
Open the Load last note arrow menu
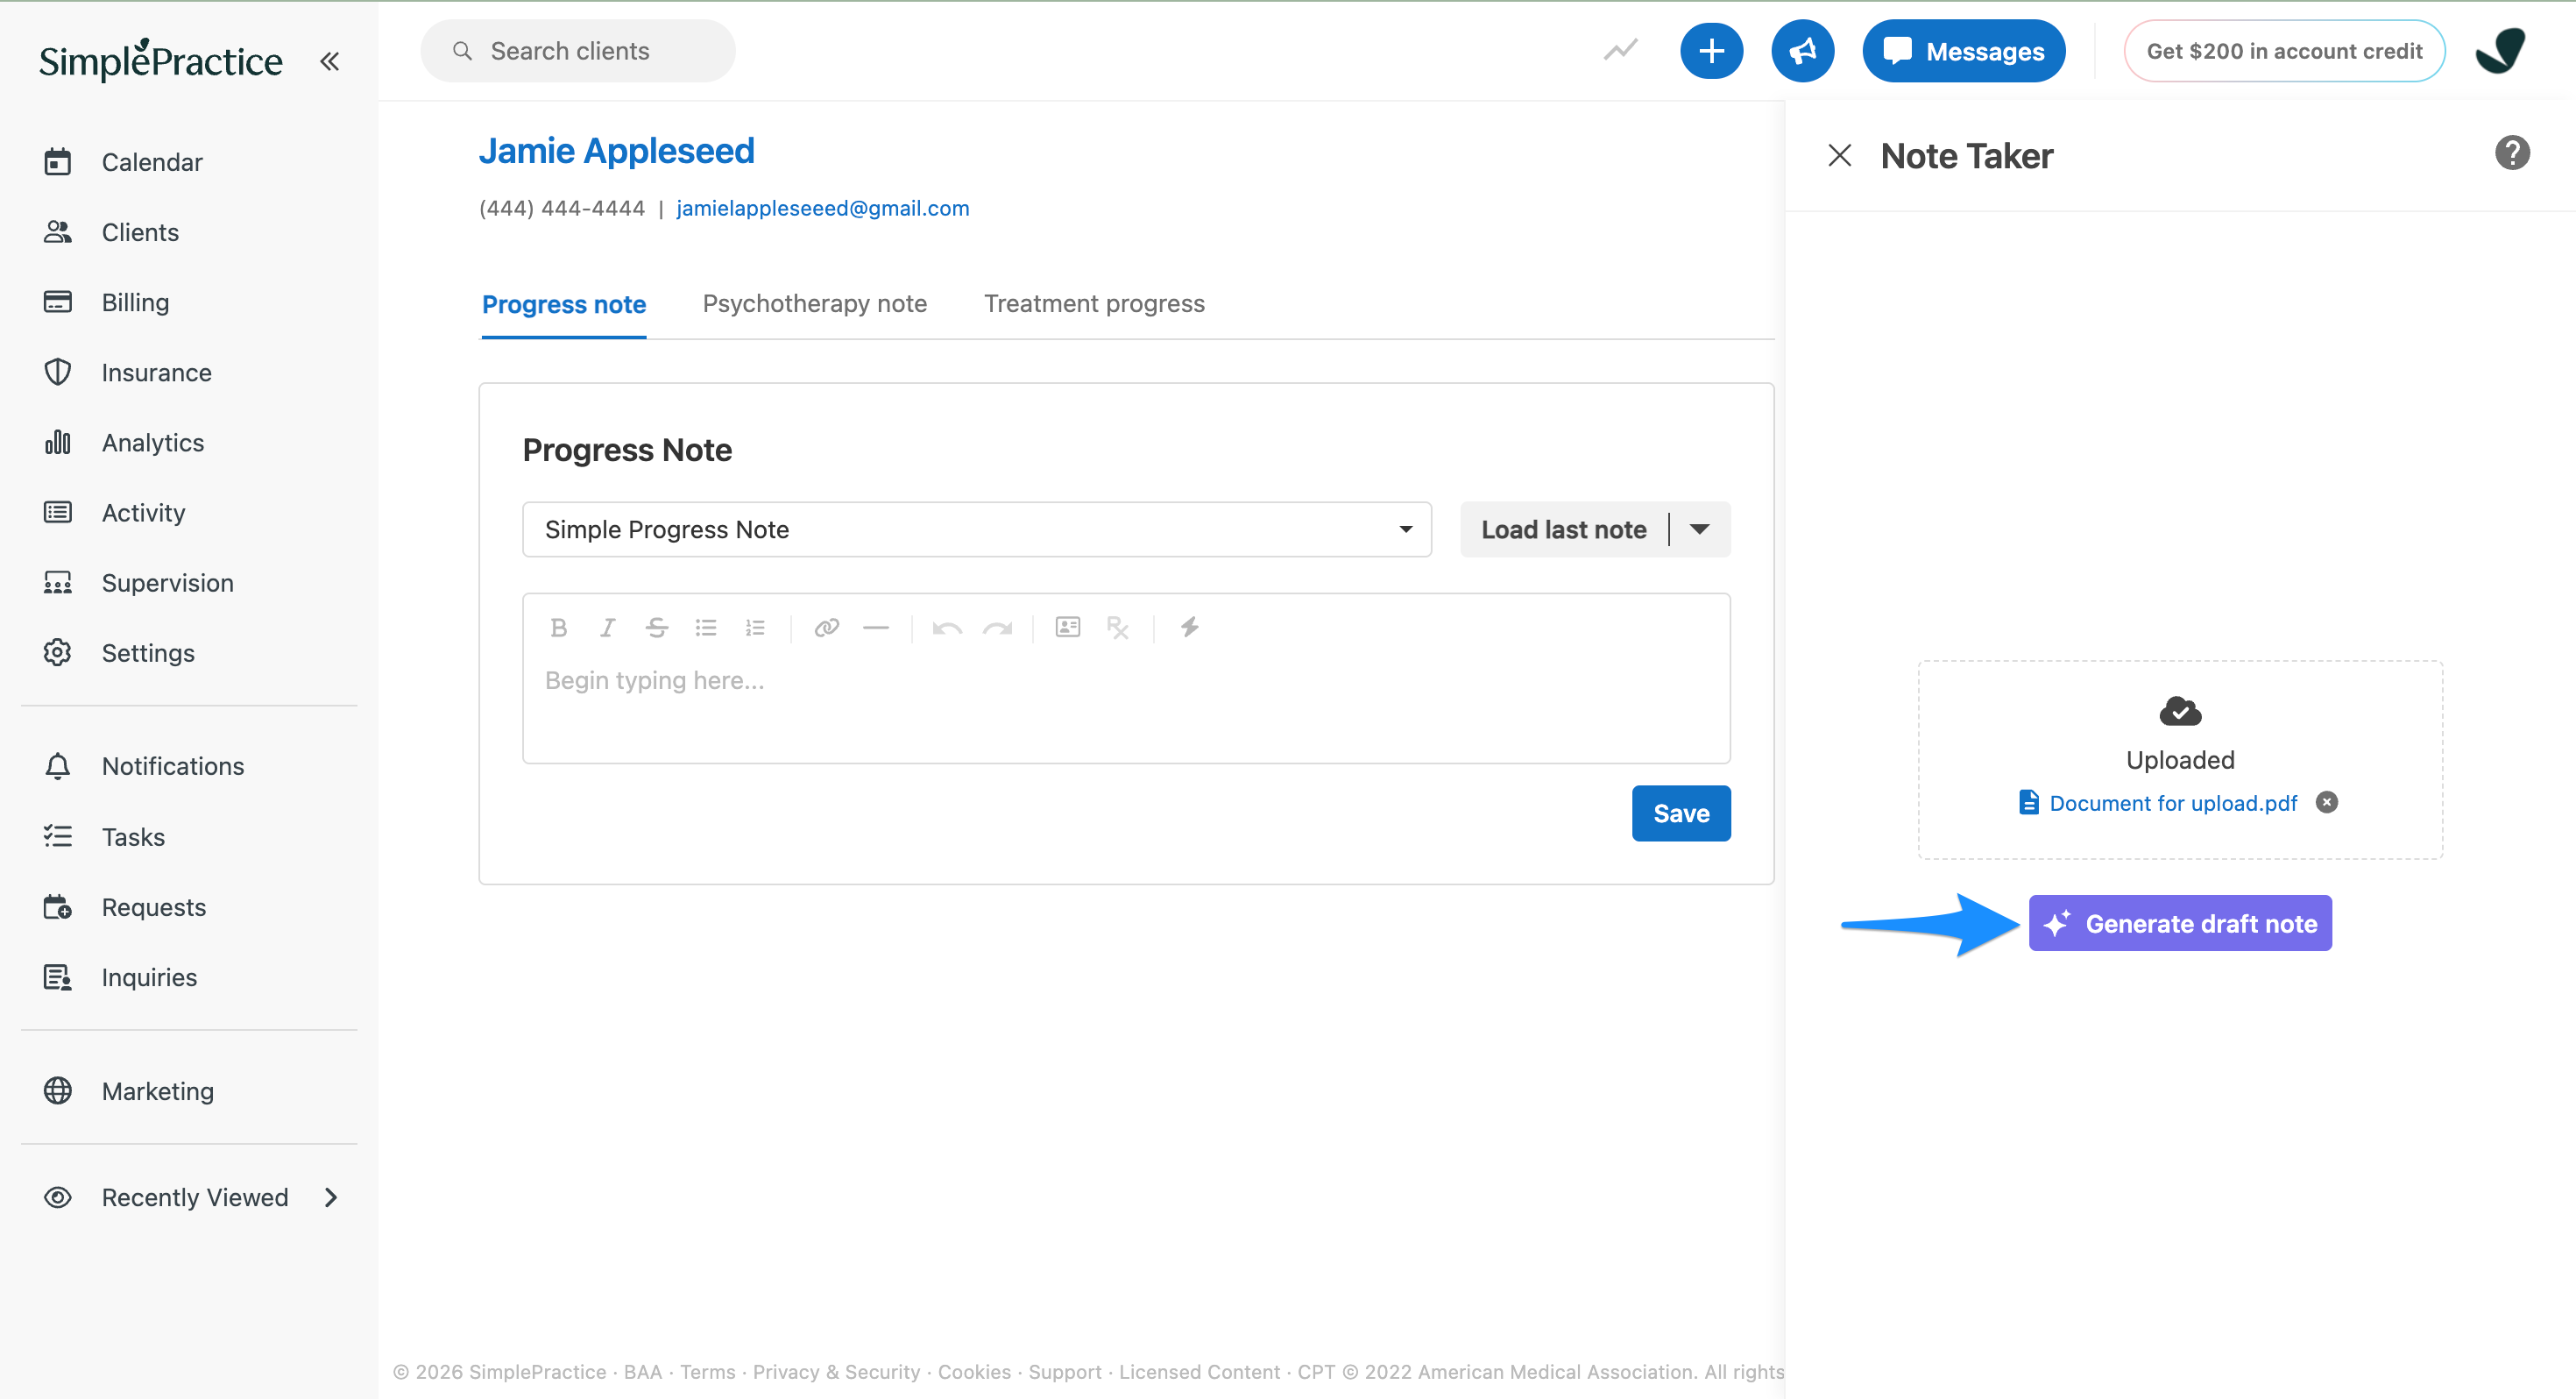click(x=1699, y=529)
